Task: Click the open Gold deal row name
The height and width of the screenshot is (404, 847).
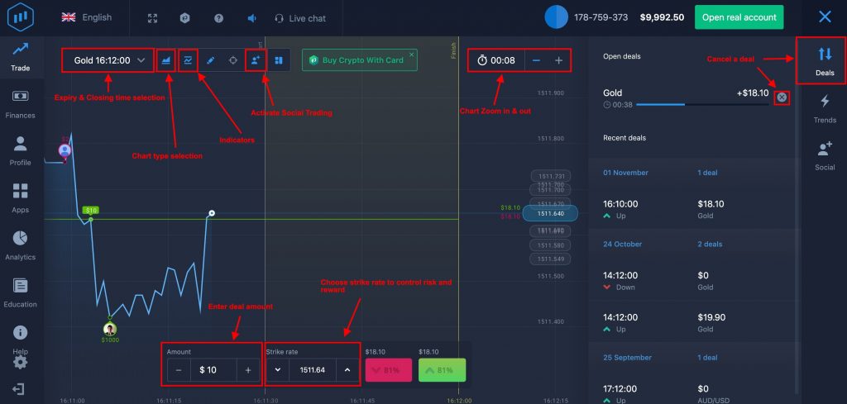Action: [613, 93]
